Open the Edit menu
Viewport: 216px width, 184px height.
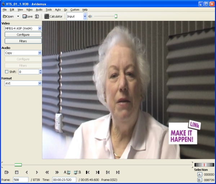coord(12,10)
